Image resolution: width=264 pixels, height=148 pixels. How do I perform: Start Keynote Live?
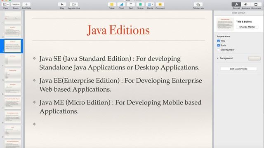(74, 5)
